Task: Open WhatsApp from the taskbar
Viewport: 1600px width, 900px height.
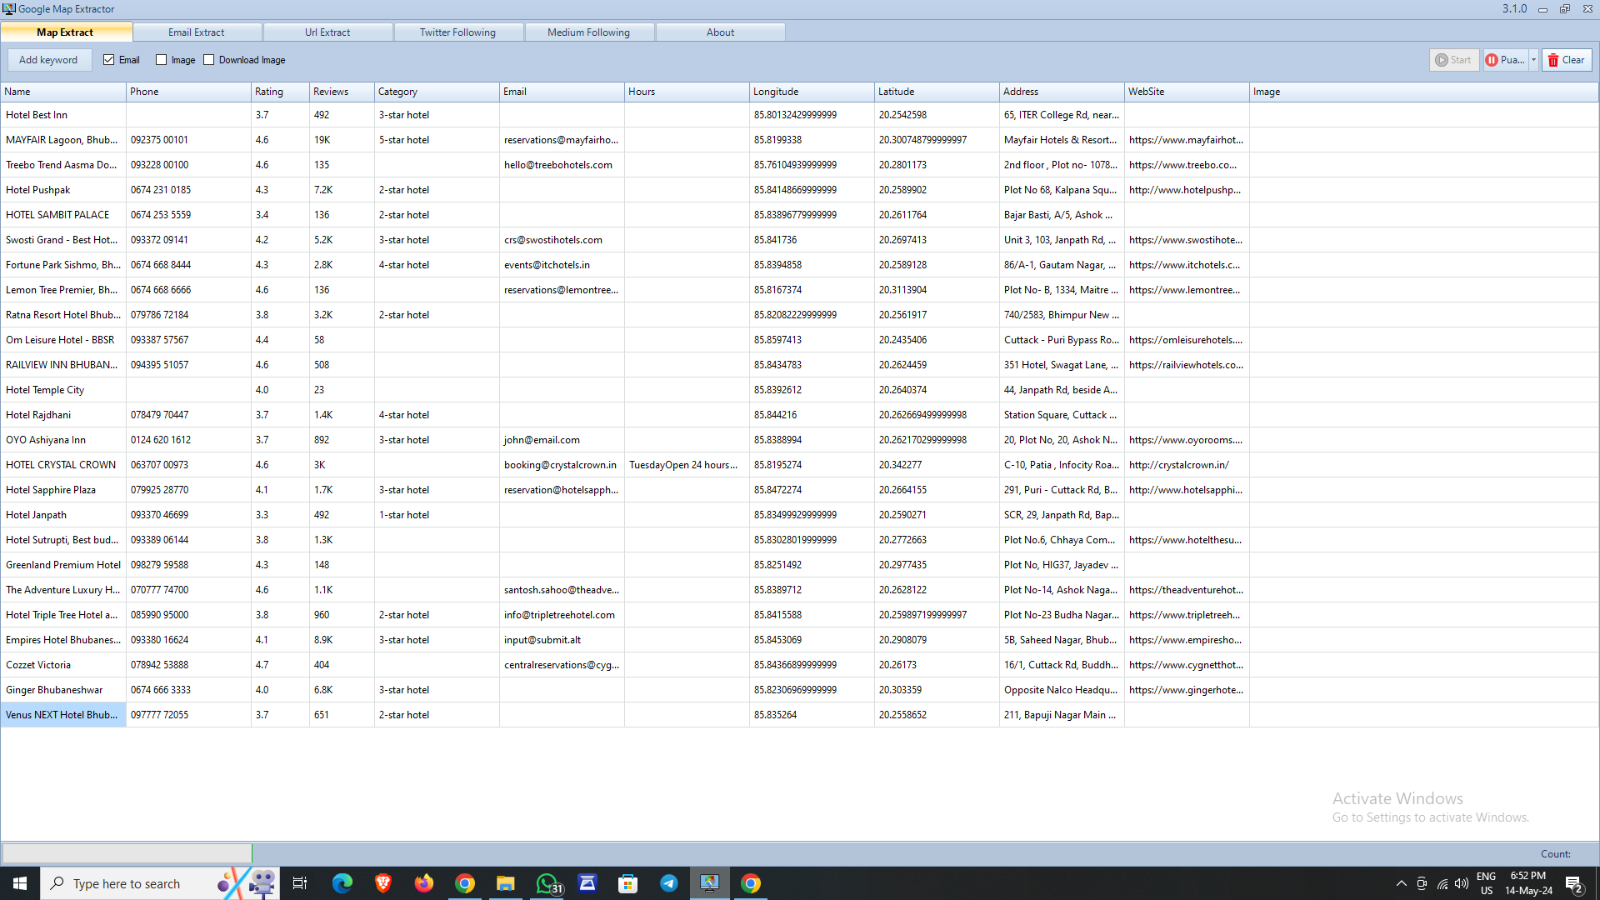Action: 547,882
